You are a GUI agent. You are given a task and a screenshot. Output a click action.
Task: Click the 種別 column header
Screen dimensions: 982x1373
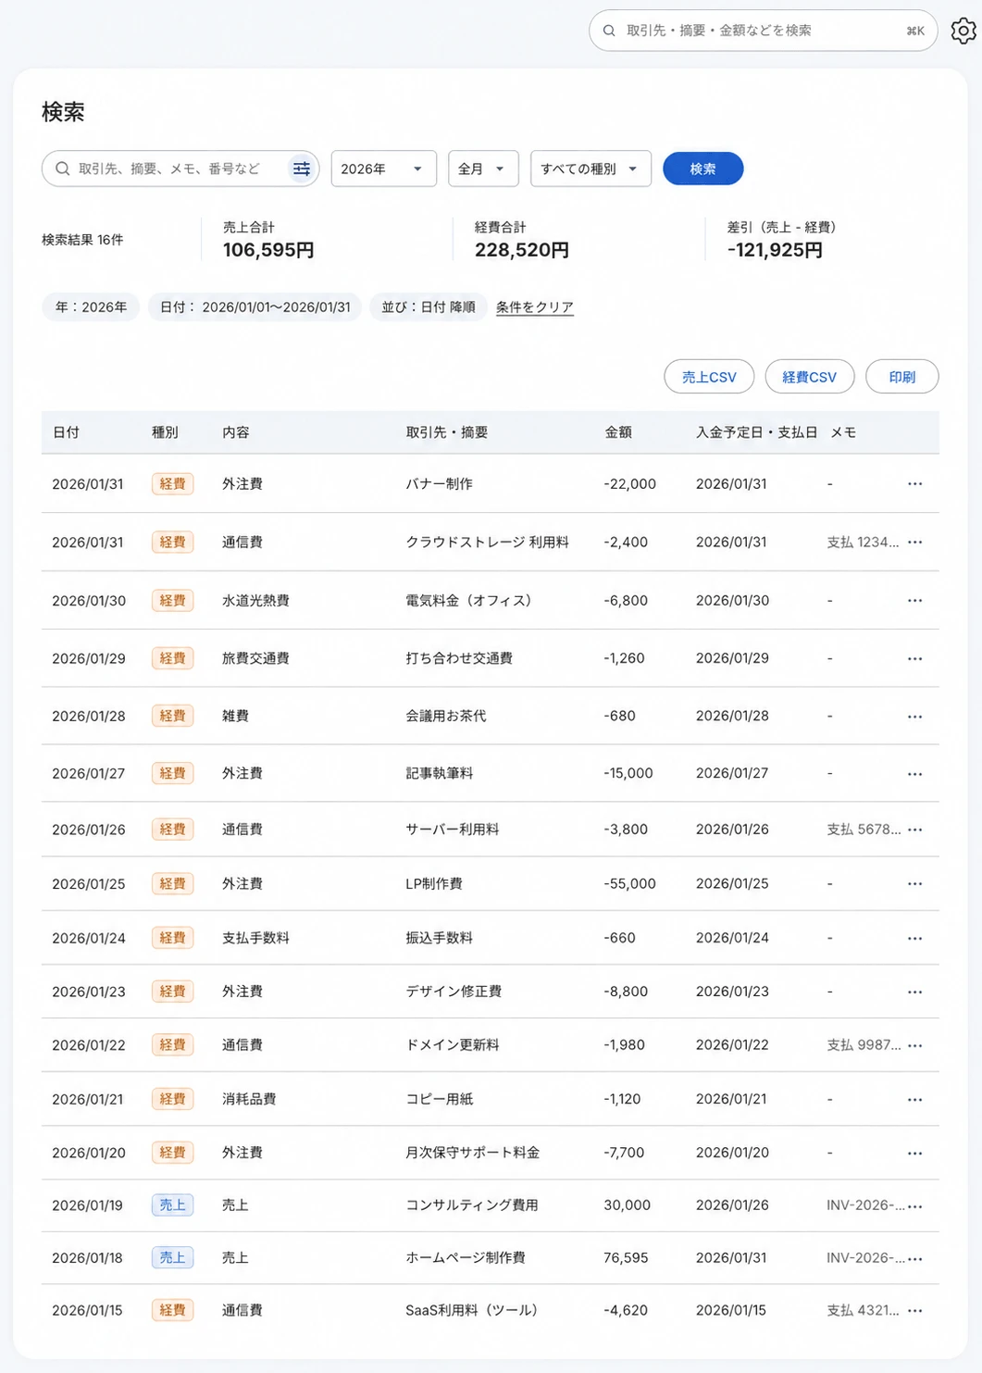tap(165, 432)
